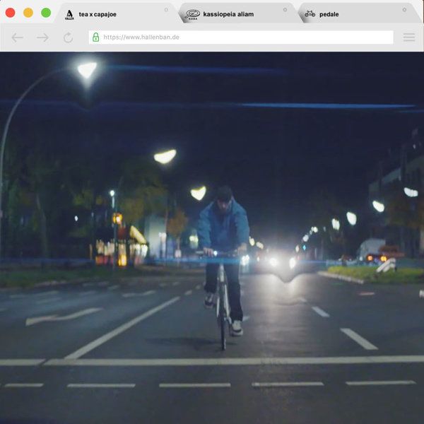424x424 pixels.
Task: Click the bicycle icon on the pedale tab
Action: 310,14
